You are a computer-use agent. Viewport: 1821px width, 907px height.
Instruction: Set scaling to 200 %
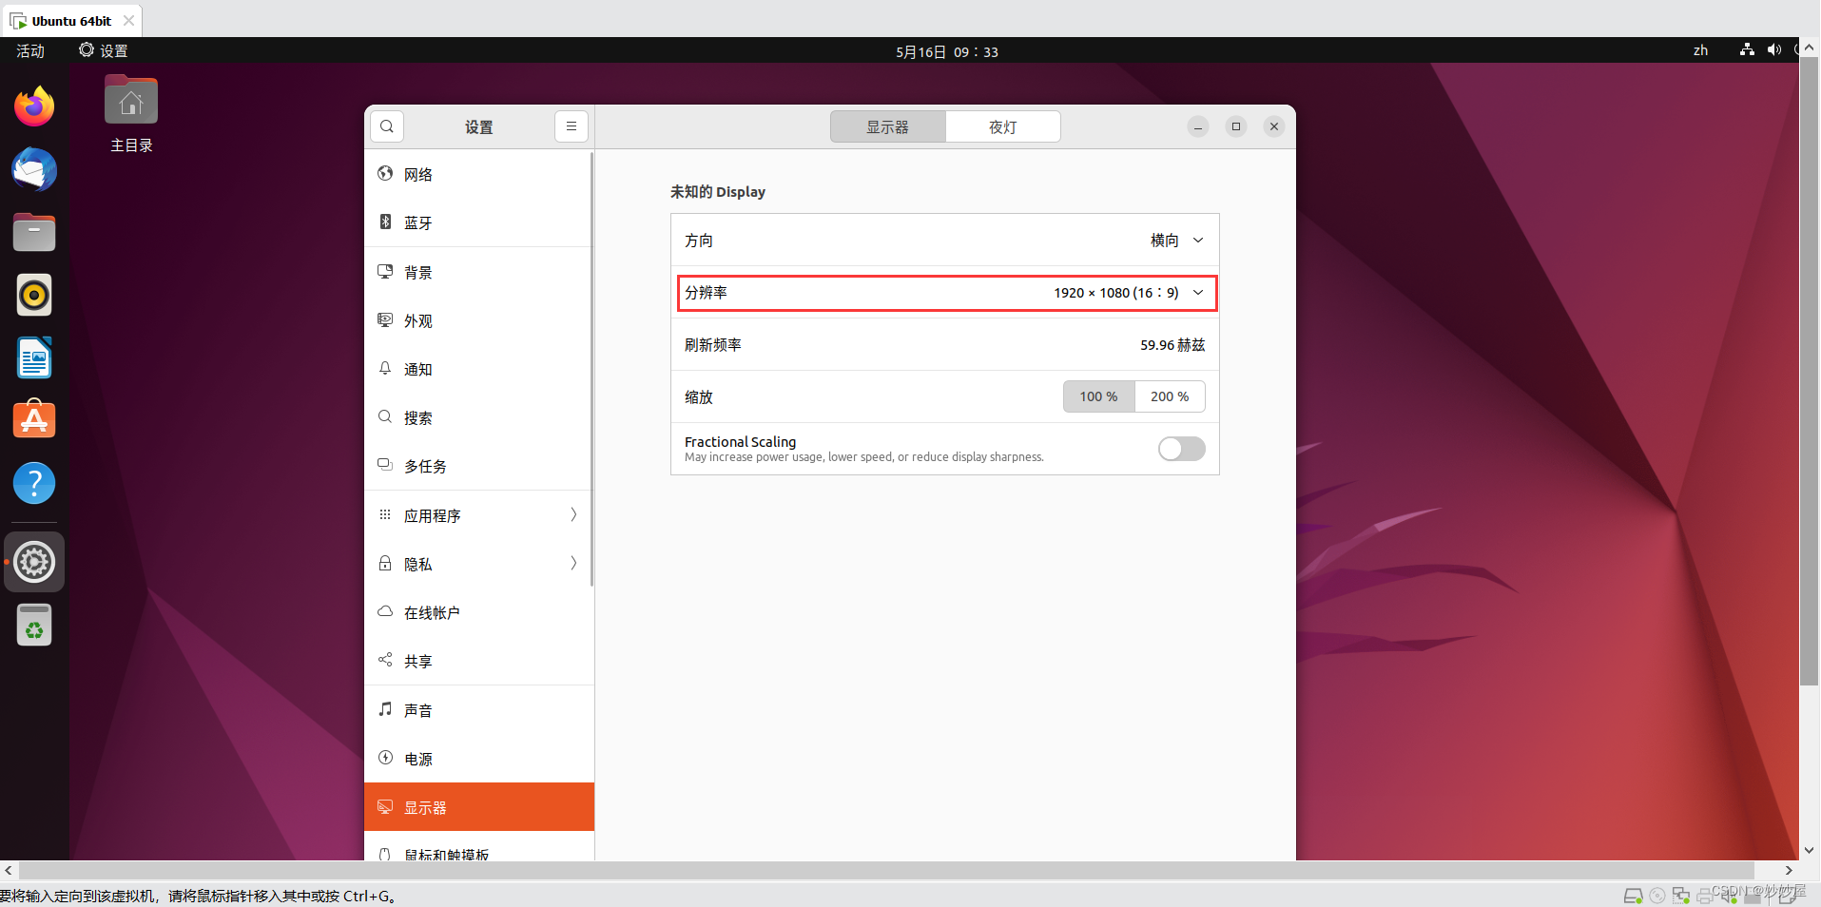pyautogui.click(x=1170, y=396)
